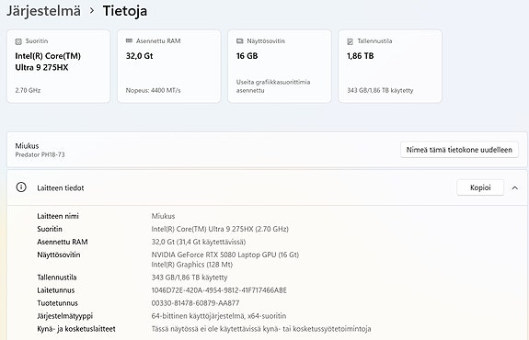529x340 pixels.
Task: Click value 32,0 Gt (31,4 Gt käytettävissä)
Action: [199, 242]
